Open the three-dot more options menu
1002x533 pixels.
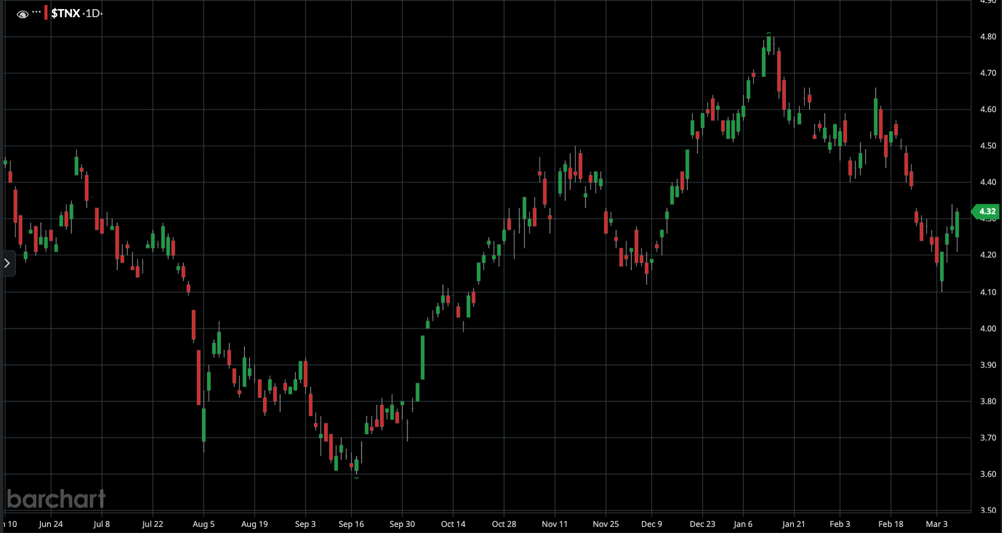(36, 12)
